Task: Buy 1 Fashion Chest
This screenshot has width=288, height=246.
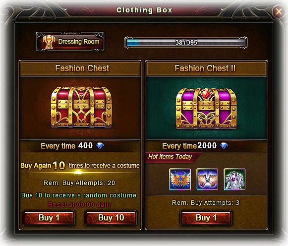Action: tap(49, 218)
